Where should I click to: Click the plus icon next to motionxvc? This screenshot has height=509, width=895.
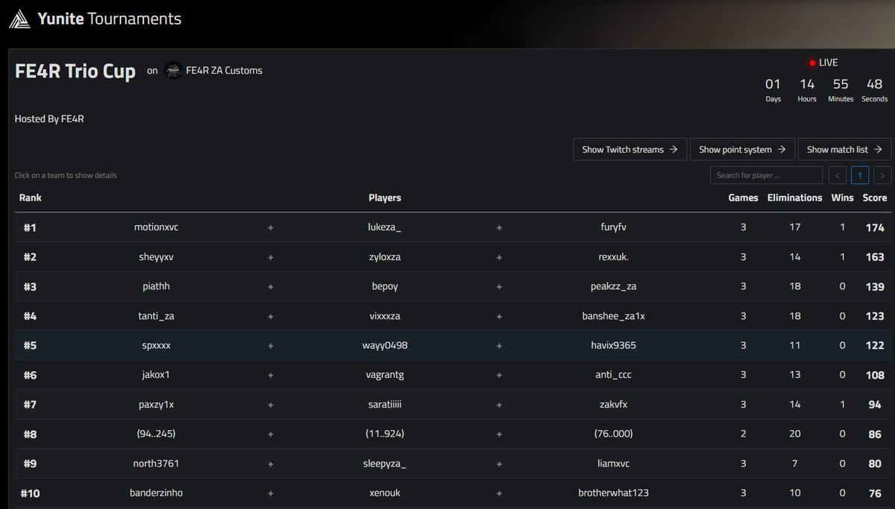(270, 227)
